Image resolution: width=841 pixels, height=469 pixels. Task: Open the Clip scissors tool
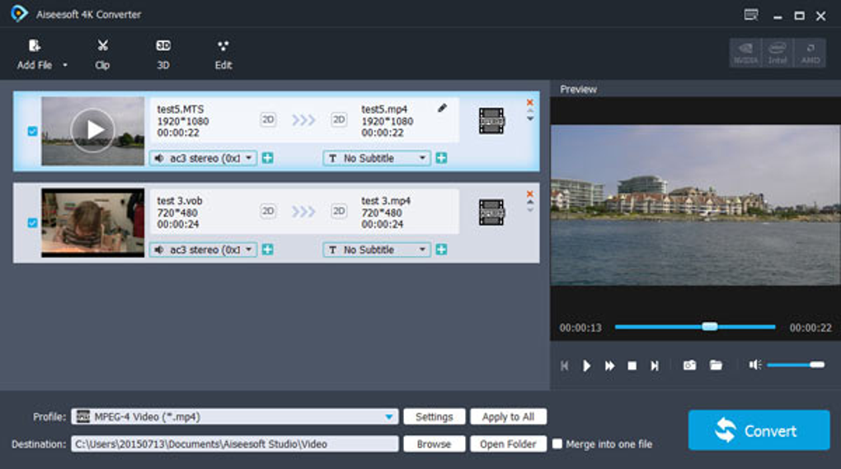(x=102, y=54)
